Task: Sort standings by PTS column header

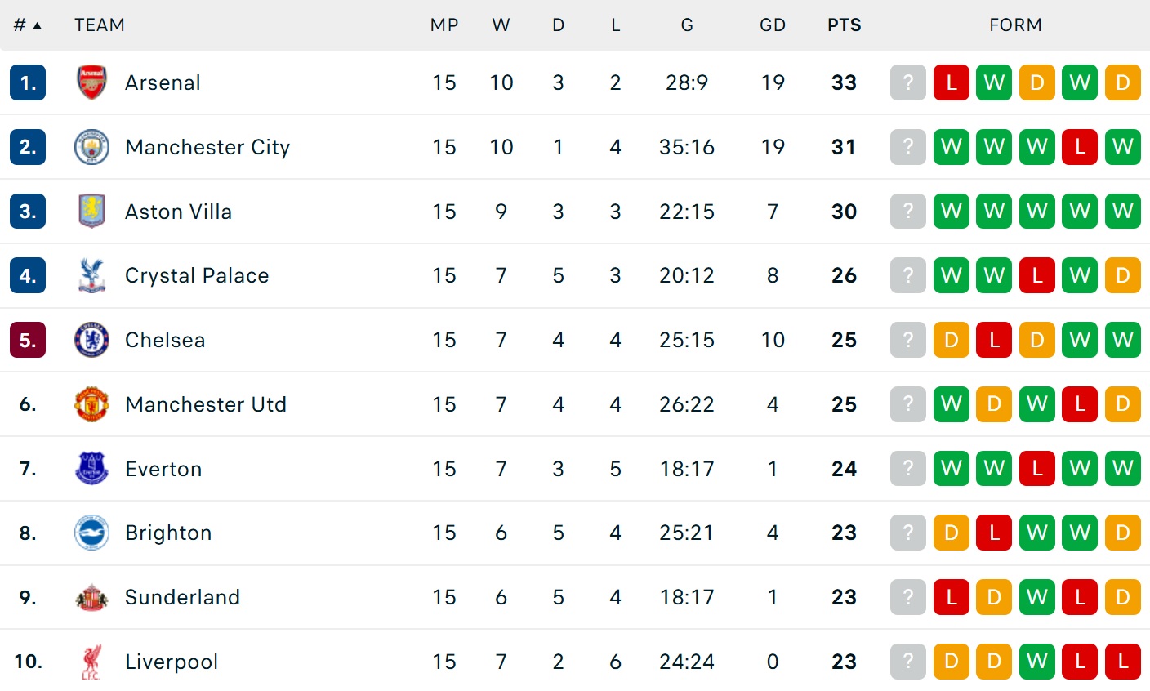Action: pyautogui.click(x=844, y=25)
